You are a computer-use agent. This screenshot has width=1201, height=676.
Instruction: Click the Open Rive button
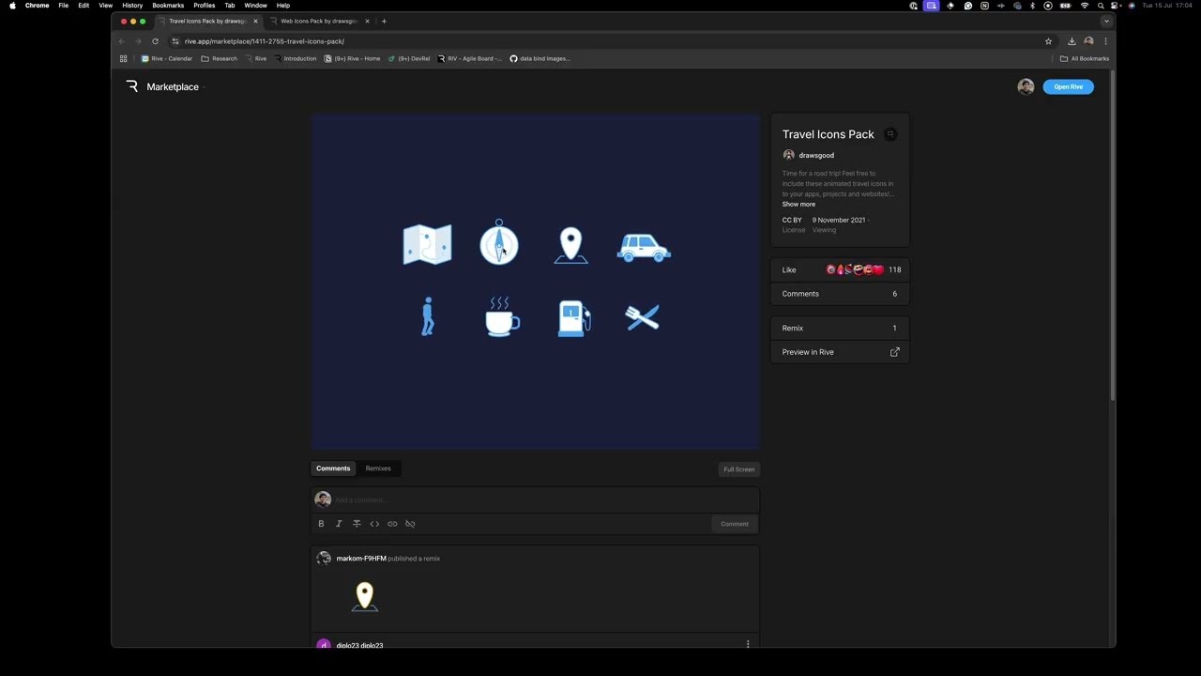click(1068, 86)
